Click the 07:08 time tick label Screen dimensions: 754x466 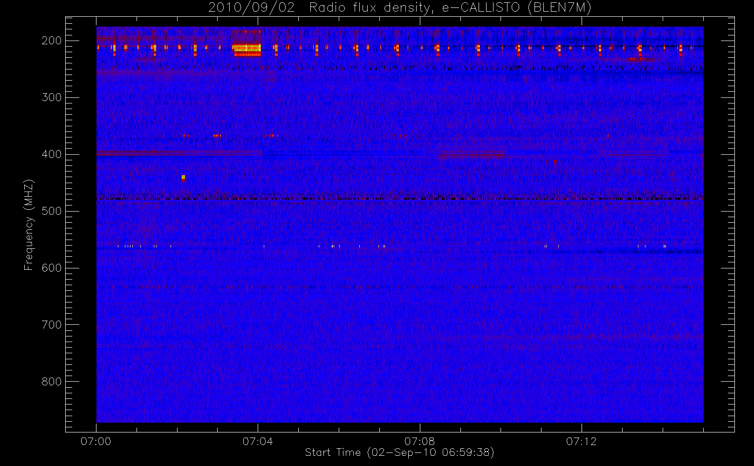(420, 441)
